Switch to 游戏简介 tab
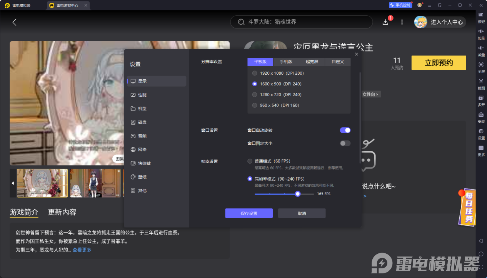The image size is (487, 278). tap(24, 212)
